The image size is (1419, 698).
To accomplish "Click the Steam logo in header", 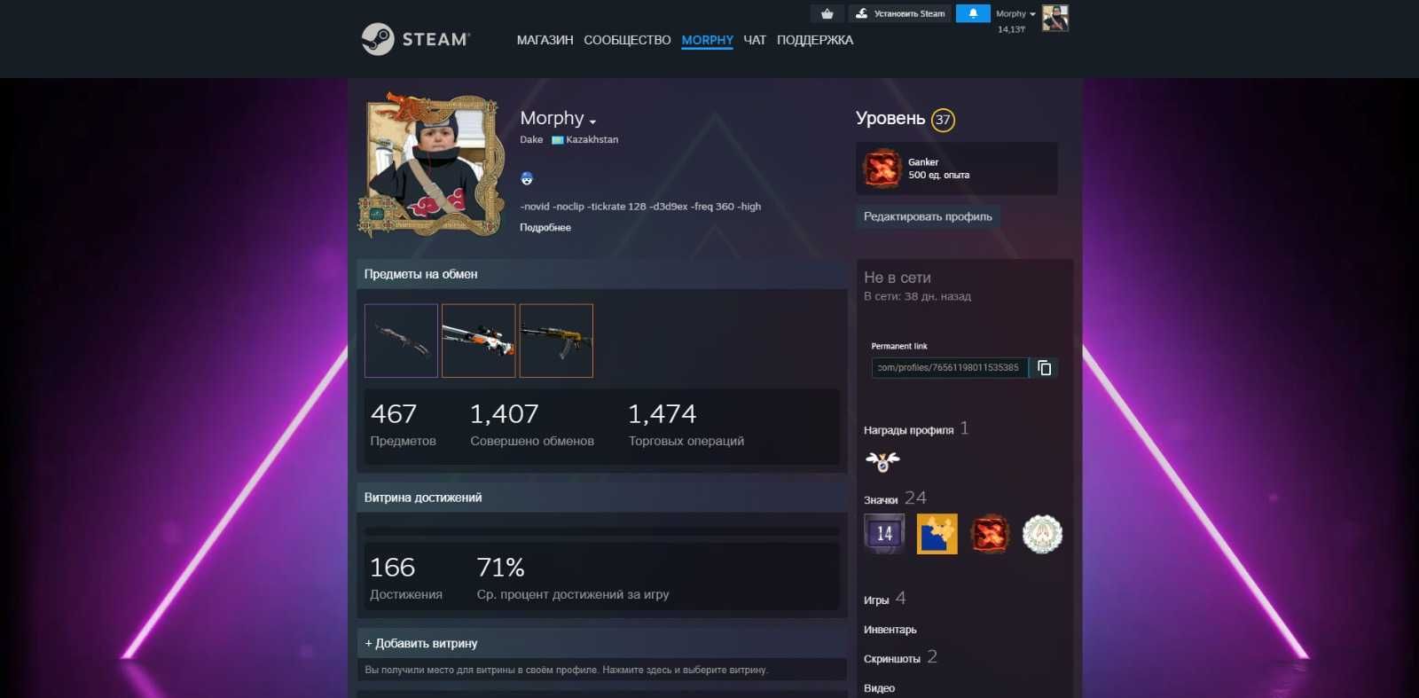I will (x=415, y=39).
